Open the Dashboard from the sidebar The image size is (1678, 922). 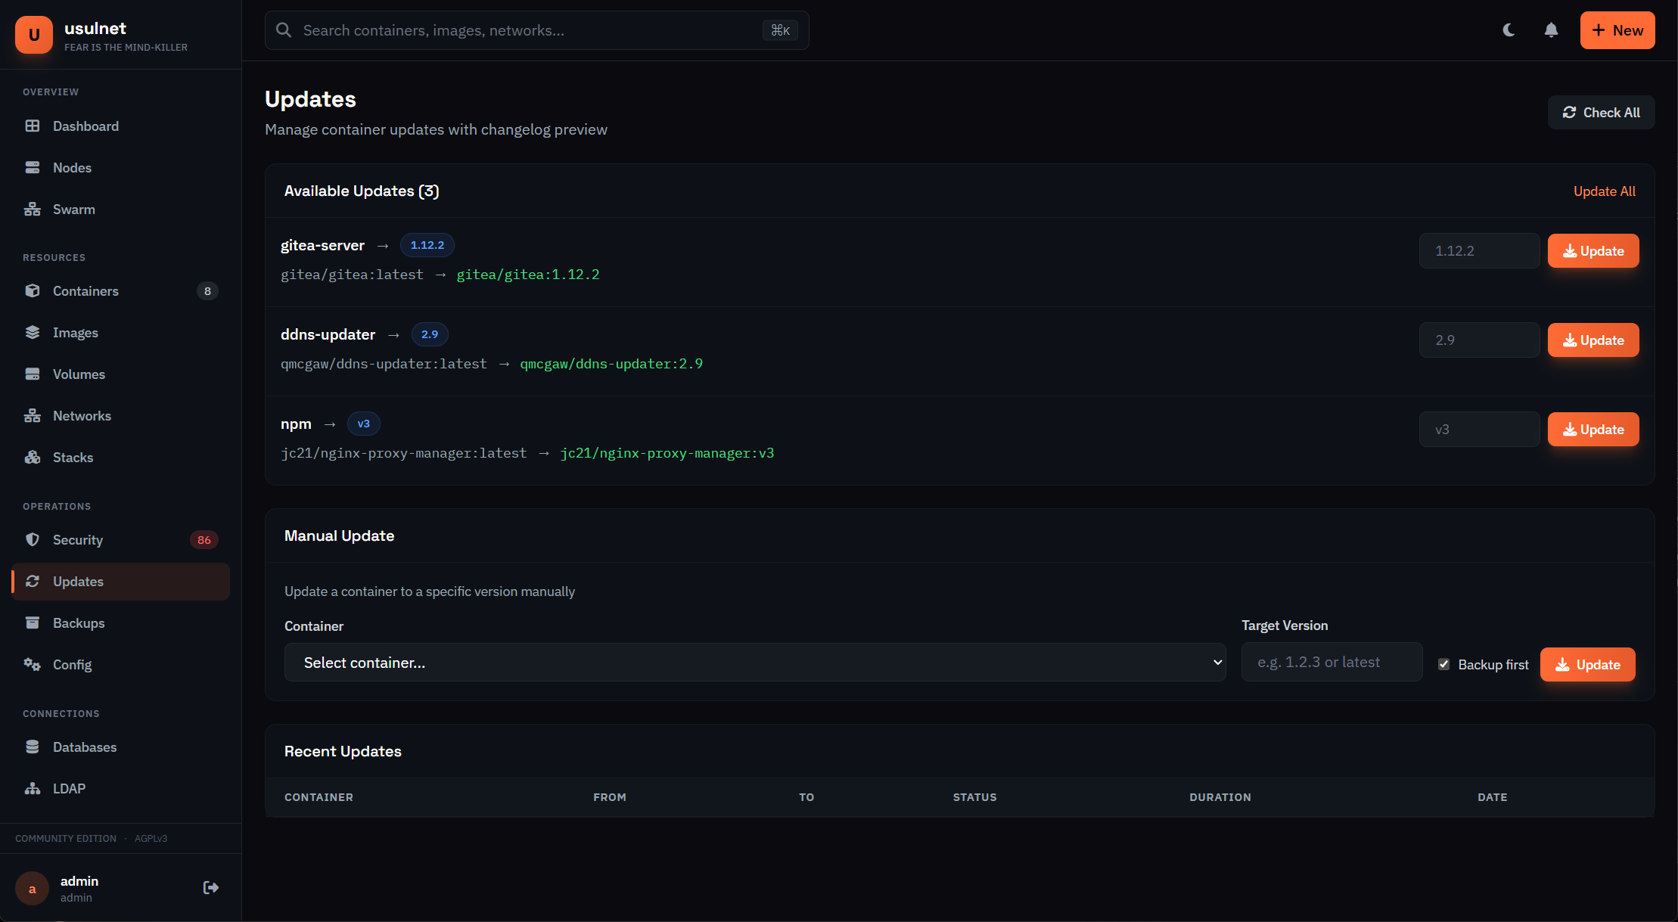pyautogui.click(x=85, y=126)
